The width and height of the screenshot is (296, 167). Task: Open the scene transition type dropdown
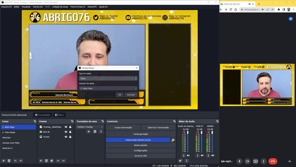90,127
